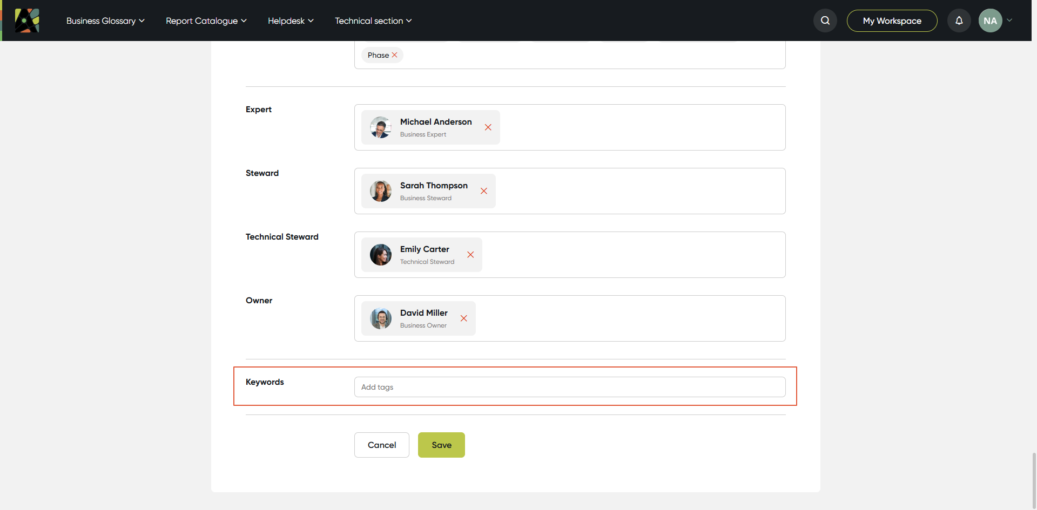Remove David Miller from Owner
1037x510 pixels.
point(463,318)
